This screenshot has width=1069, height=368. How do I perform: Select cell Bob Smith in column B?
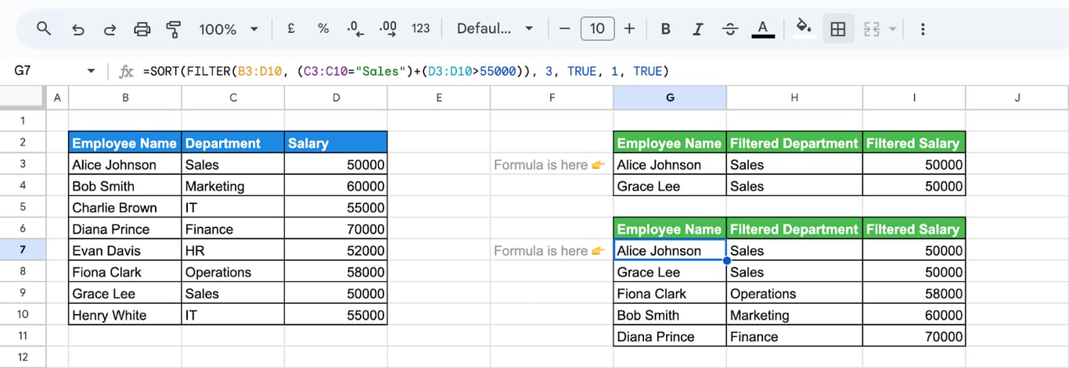tap(125, 186)
